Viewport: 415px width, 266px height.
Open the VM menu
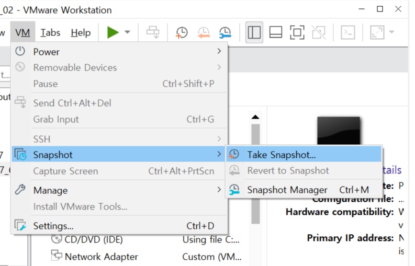click(x=23, y=32)
